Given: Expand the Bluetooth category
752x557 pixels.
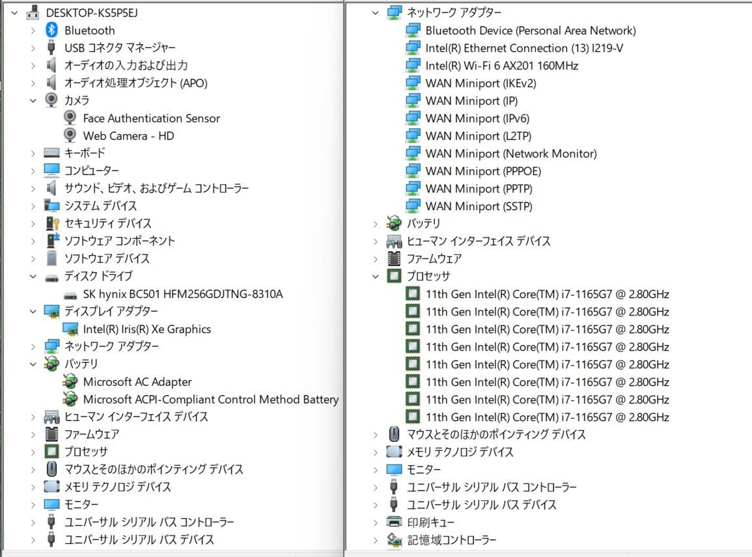Looking at the screenshot, I should (x=33, y=31).
